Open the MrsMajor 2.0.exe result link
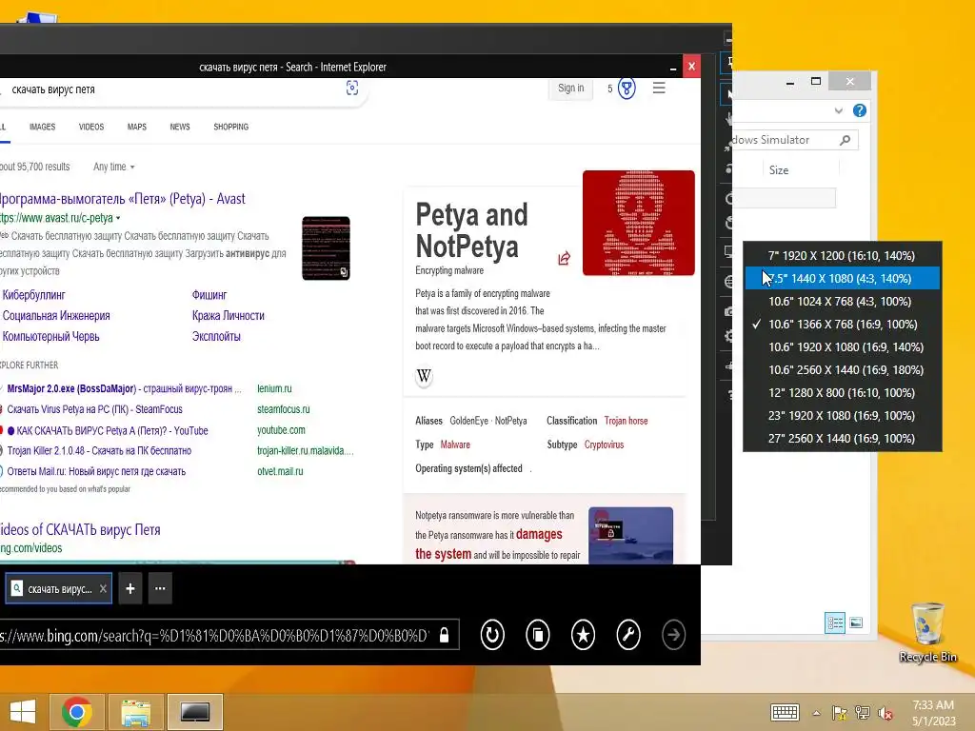Viewport: 975px width, 731px height. (x=124, y=388)
